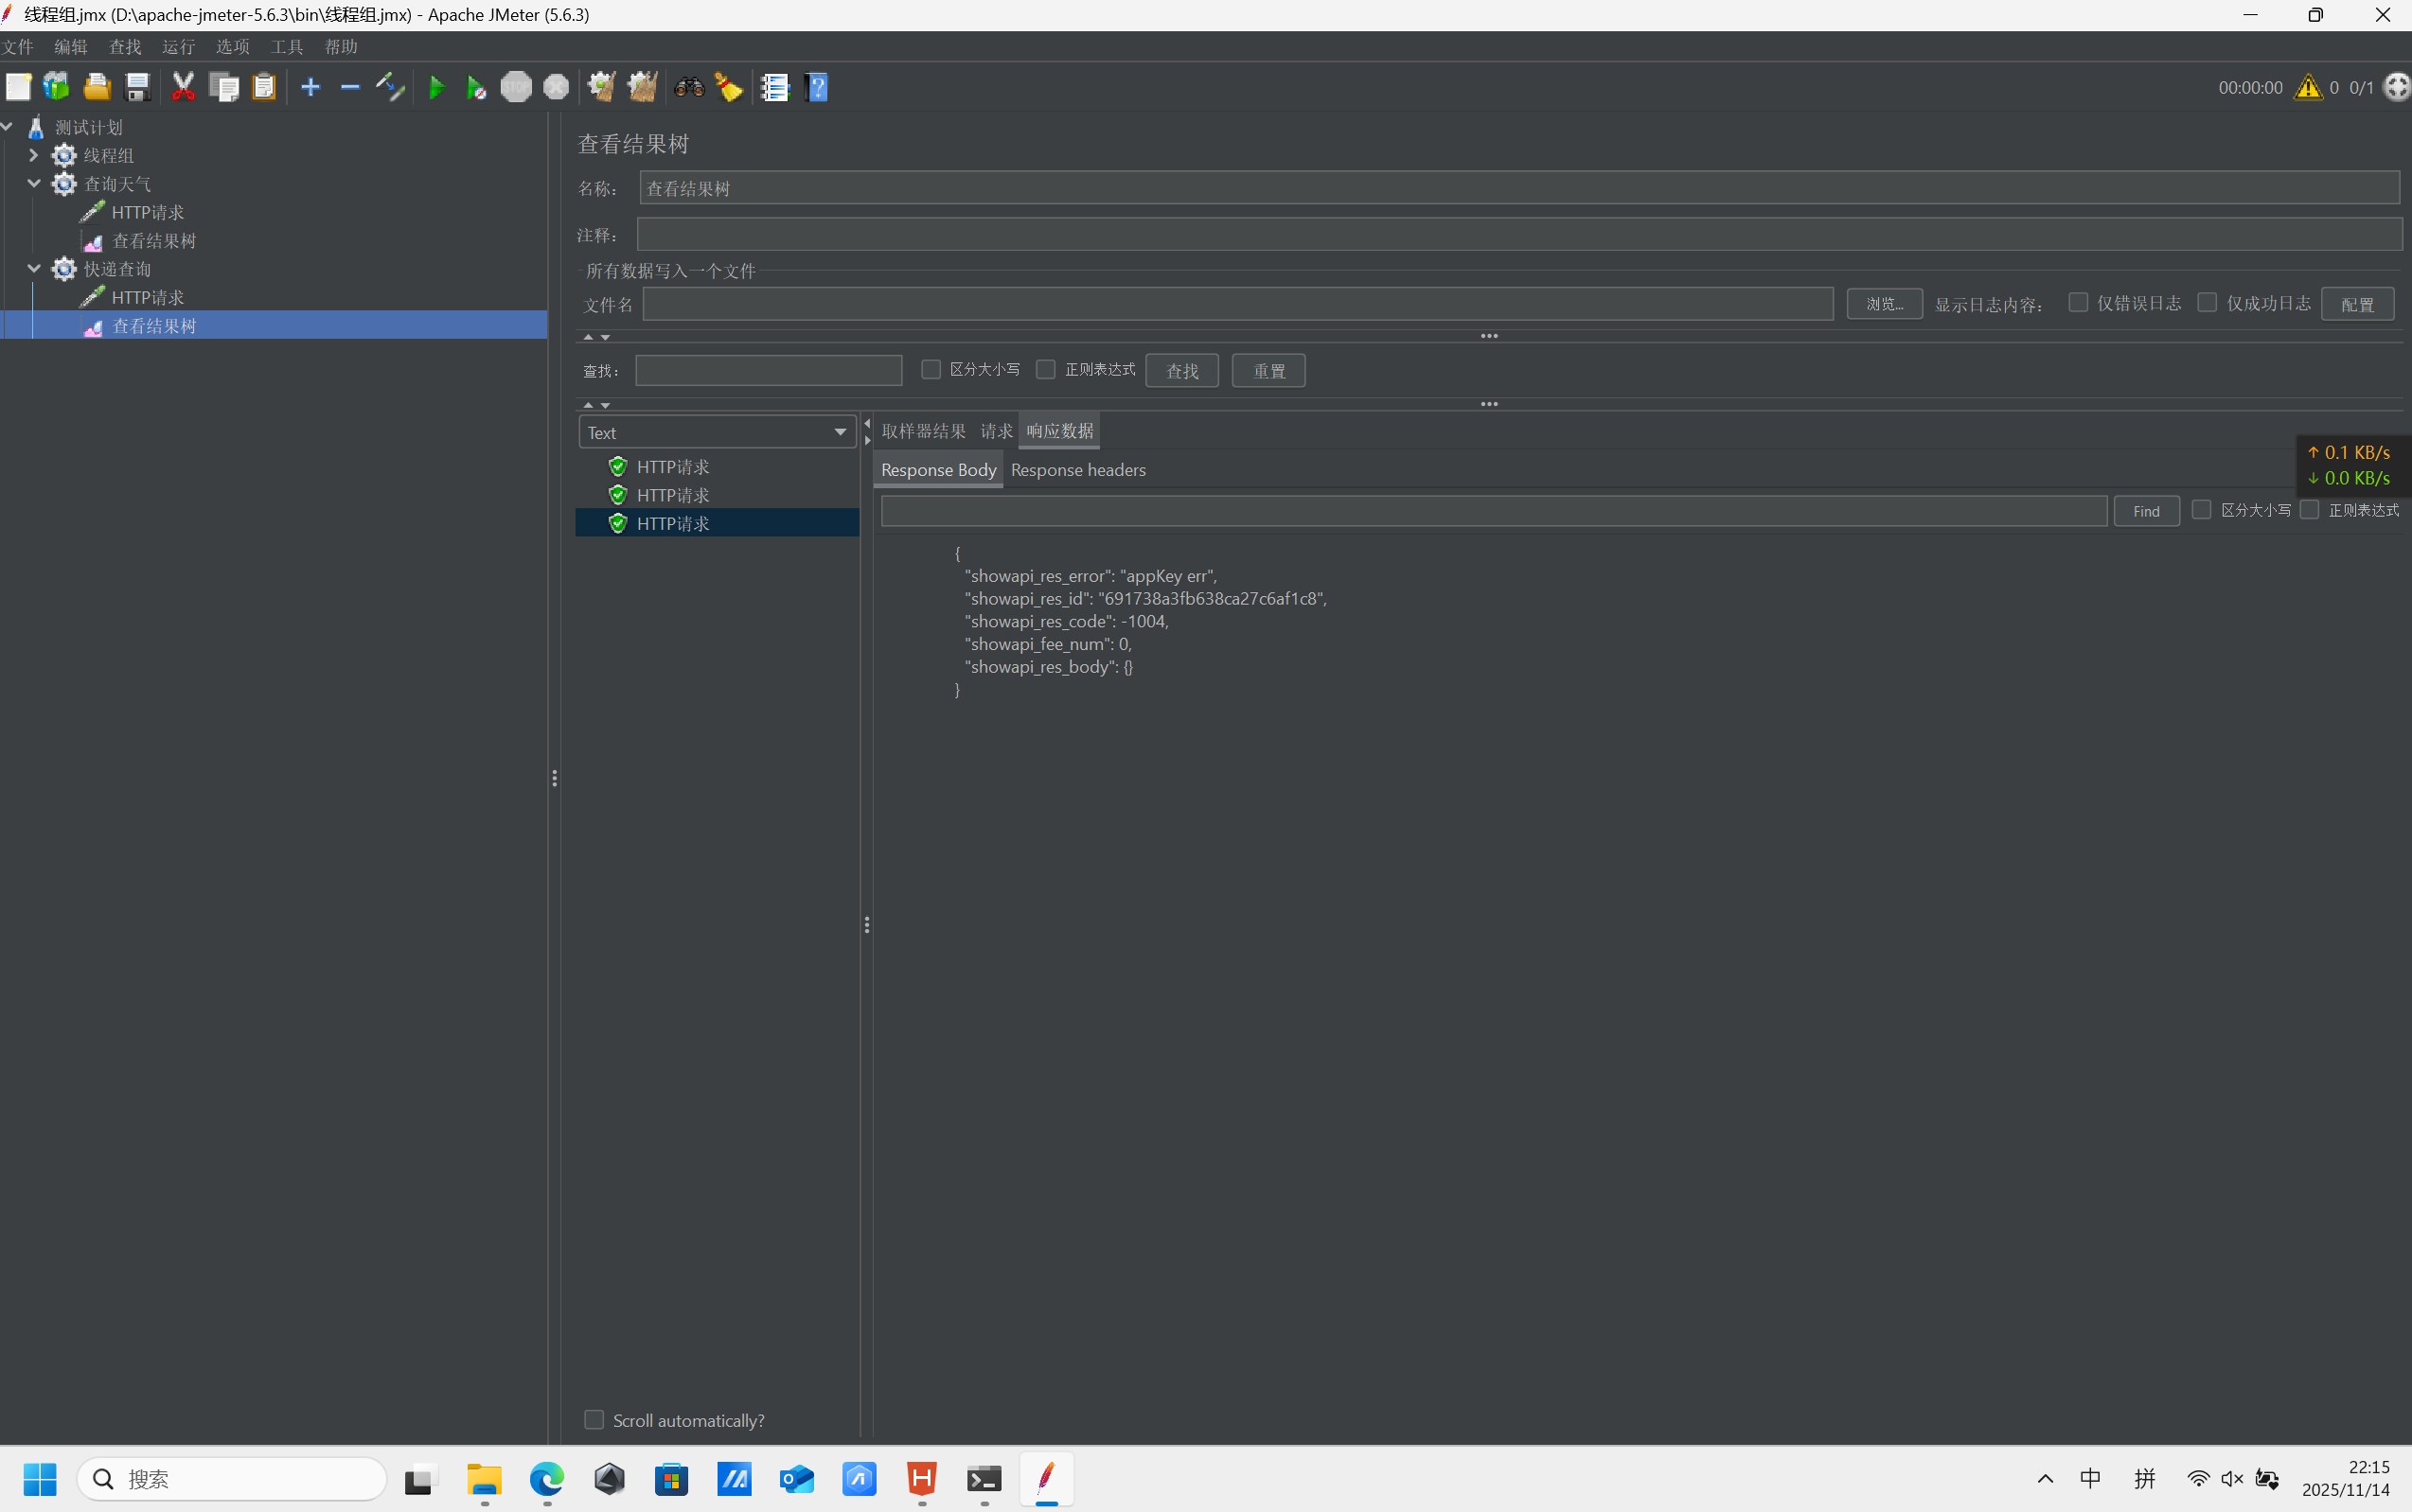
Task: Click the Clear All broom icon
Action: (642, 88)
